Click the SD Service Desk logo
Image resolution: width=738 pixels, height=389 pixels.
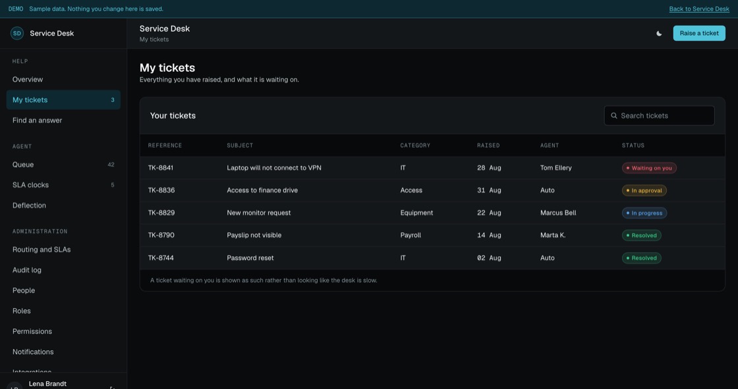coord(17,34)
